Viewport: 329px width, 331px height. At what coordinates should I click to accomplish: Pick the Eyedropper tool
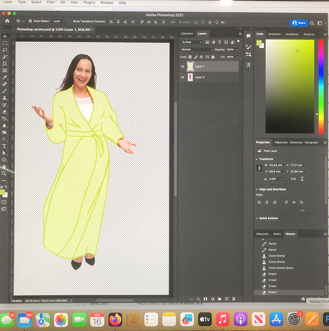pos(5,77)
